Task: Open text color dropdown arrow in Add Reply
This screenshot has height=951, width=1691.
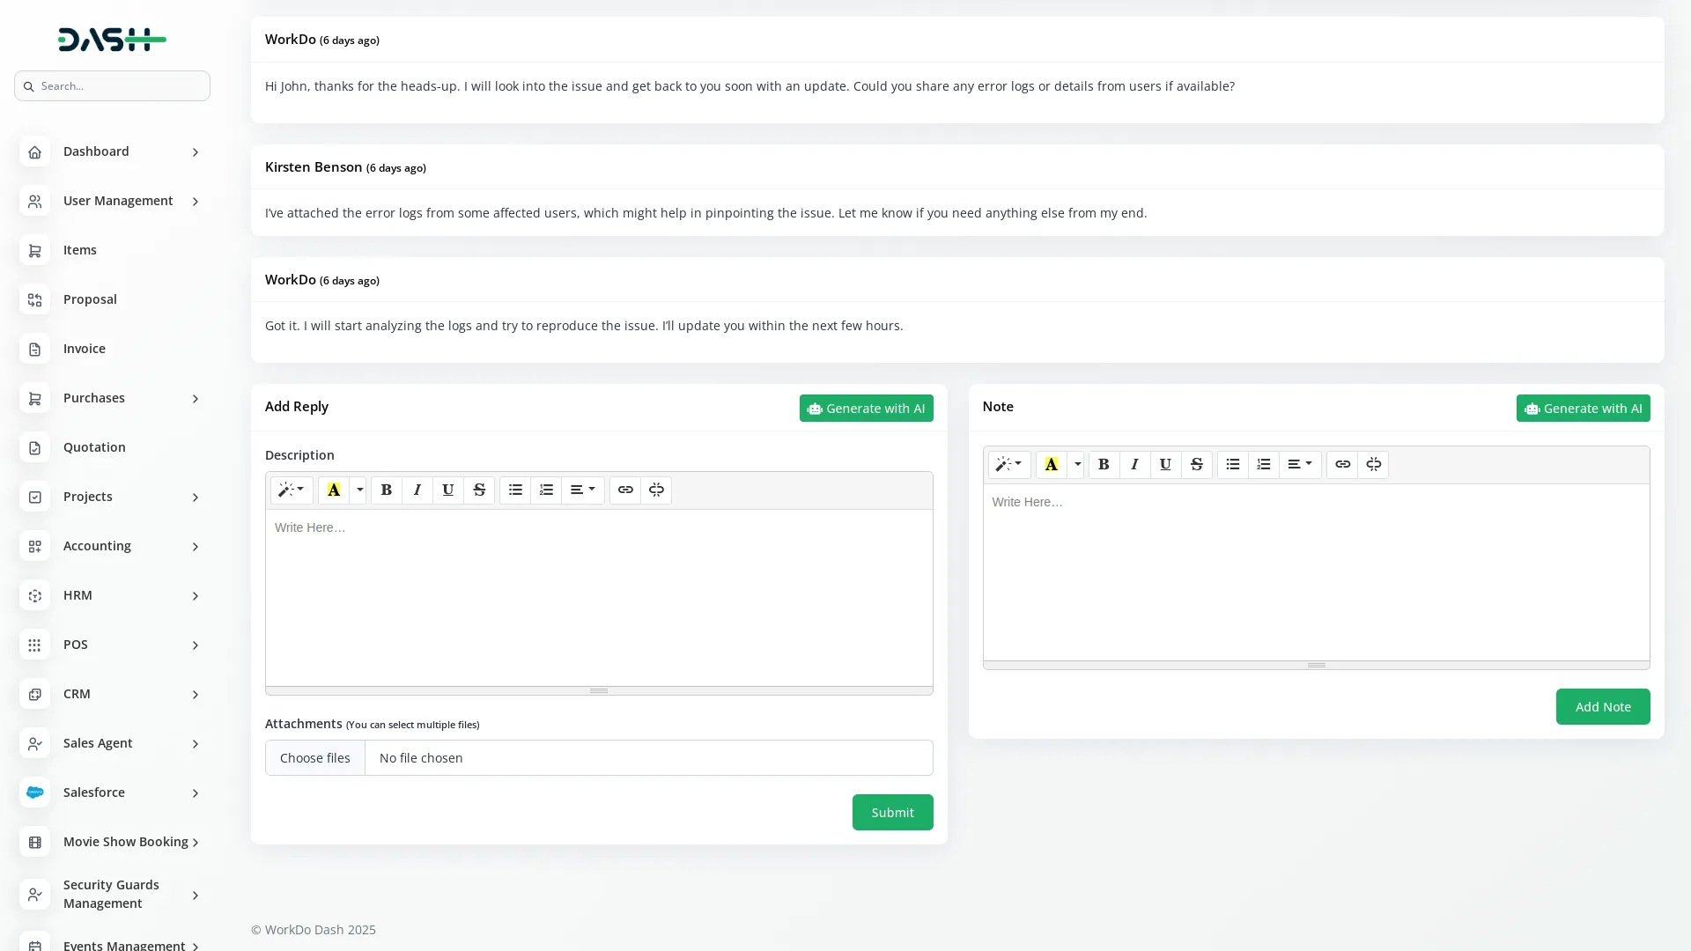Action: pyautogui.click(x=358, y=490)
